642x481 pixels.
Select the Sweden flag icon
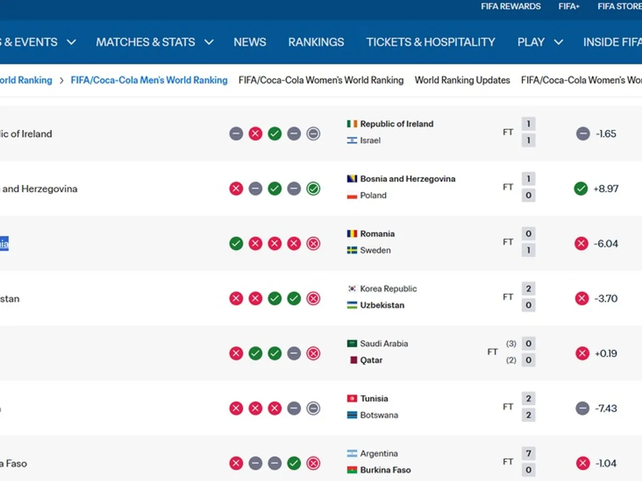coord(351,251)
